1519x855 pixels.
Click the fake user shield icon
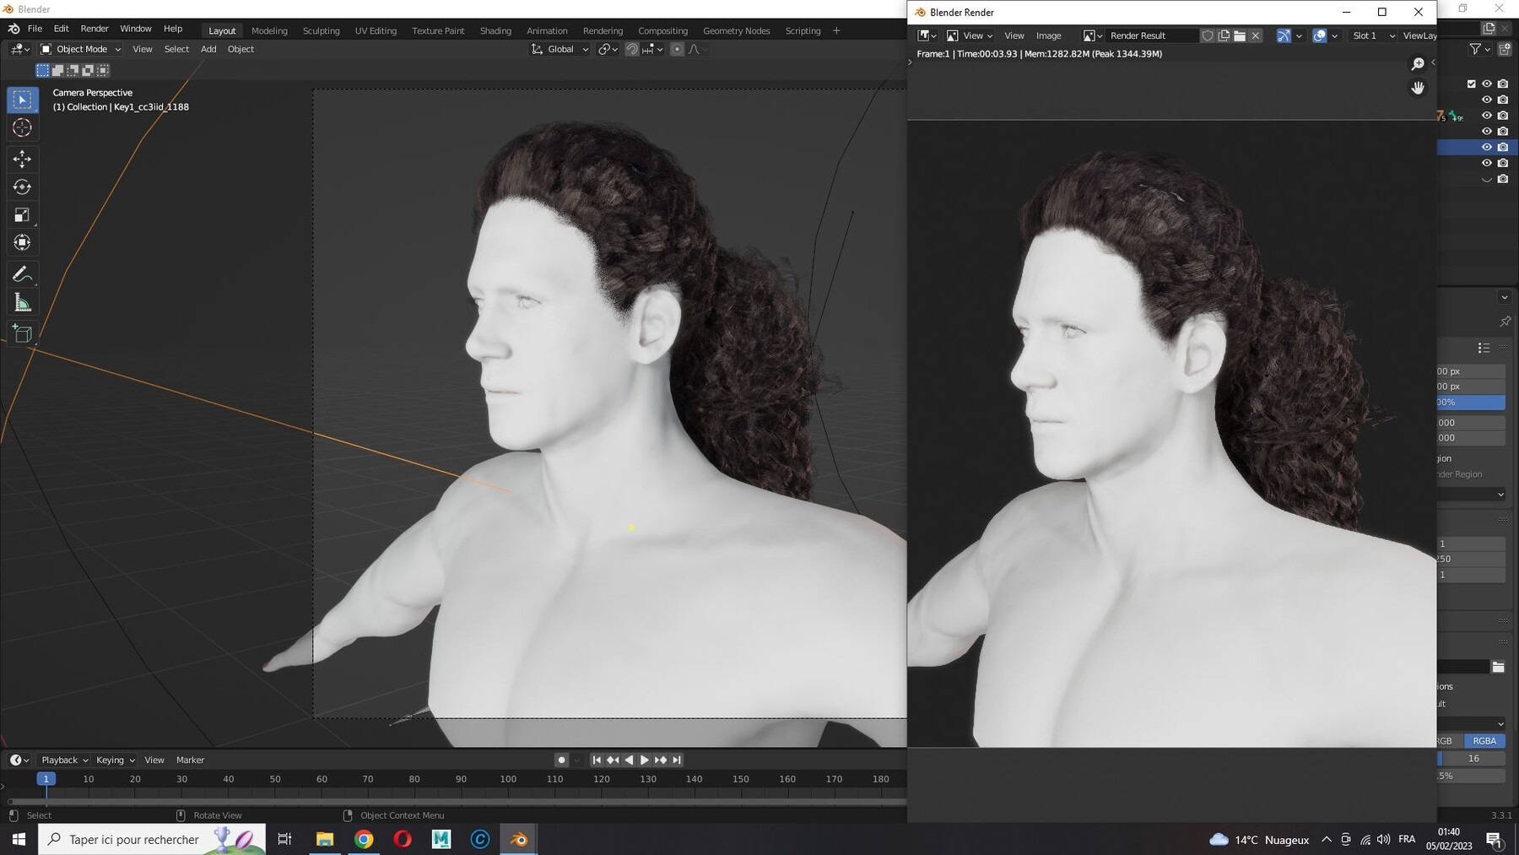(1208, 35)
